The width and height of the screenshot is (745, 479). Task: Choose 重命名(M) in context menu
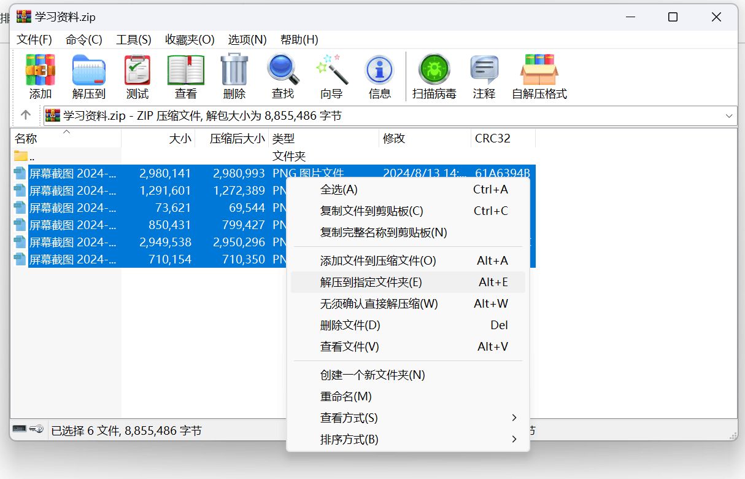tap(408, 396)
